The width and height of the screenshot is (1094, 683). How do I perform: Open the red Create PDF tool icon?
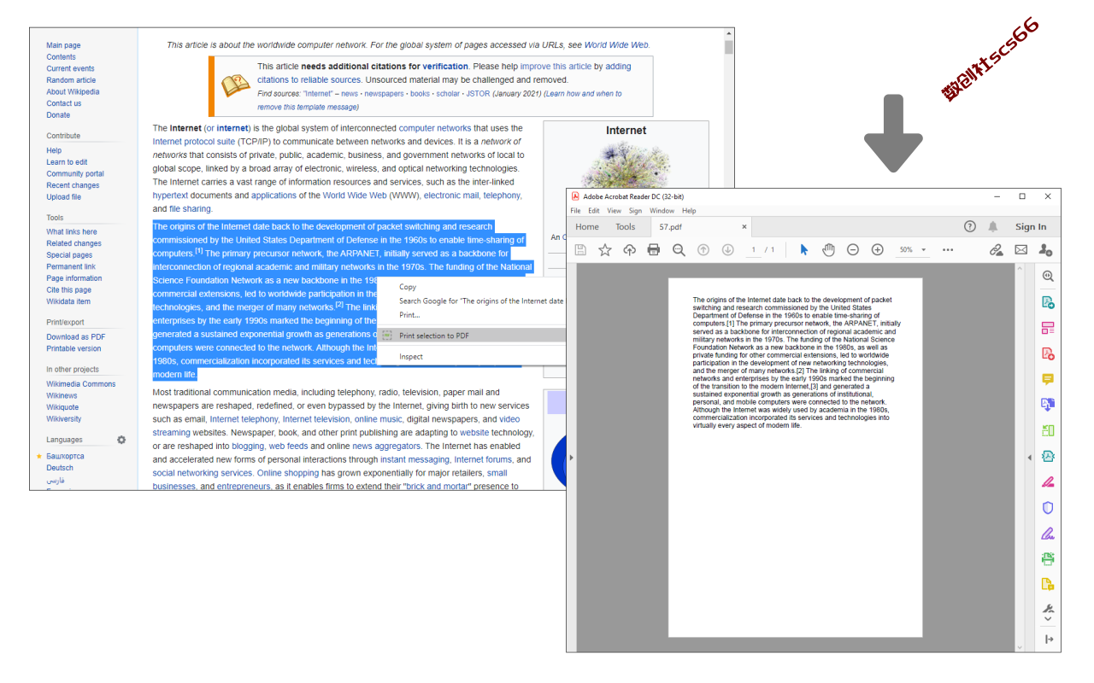[x=1048, y=353]
